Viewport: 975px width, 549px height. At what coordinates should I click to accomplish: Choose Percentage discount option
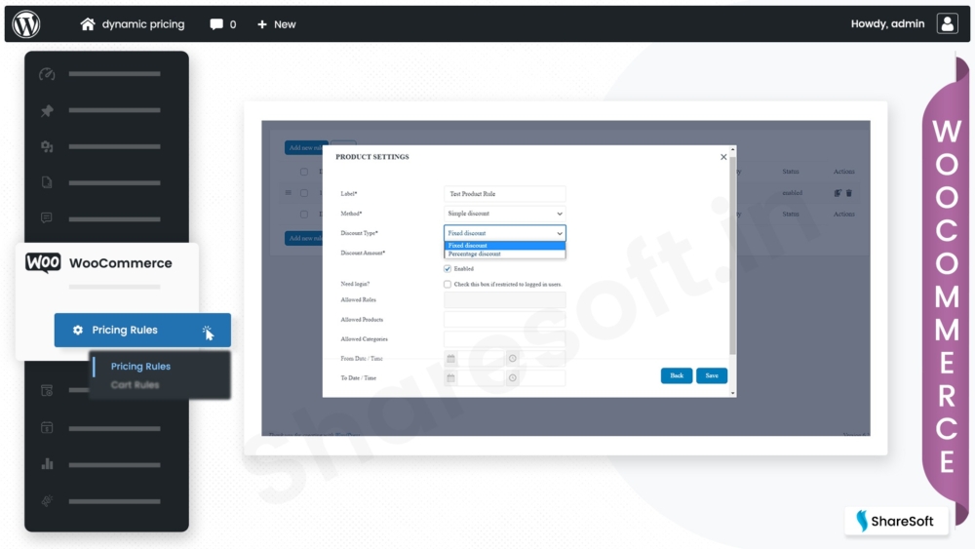point(504,254)
